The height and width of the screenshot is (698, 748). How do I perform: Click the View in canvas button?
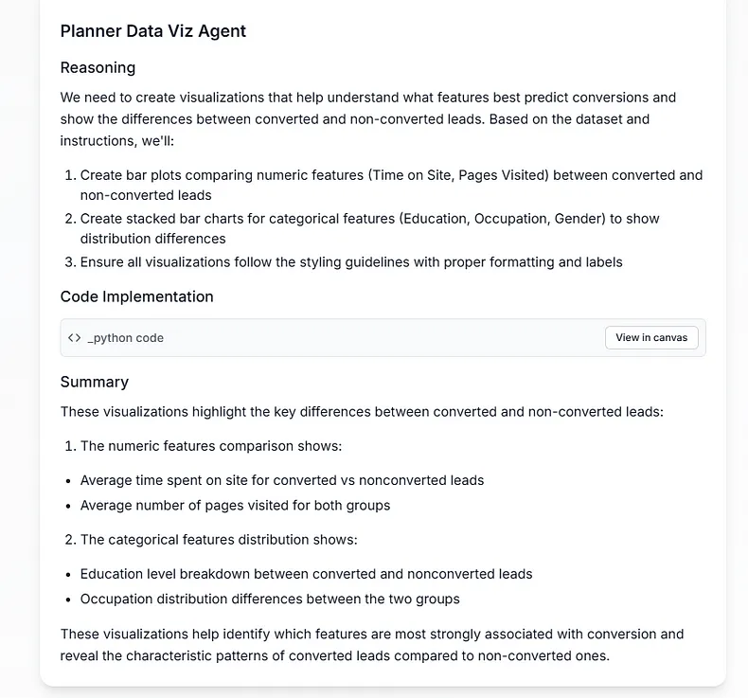click(651, 338)
